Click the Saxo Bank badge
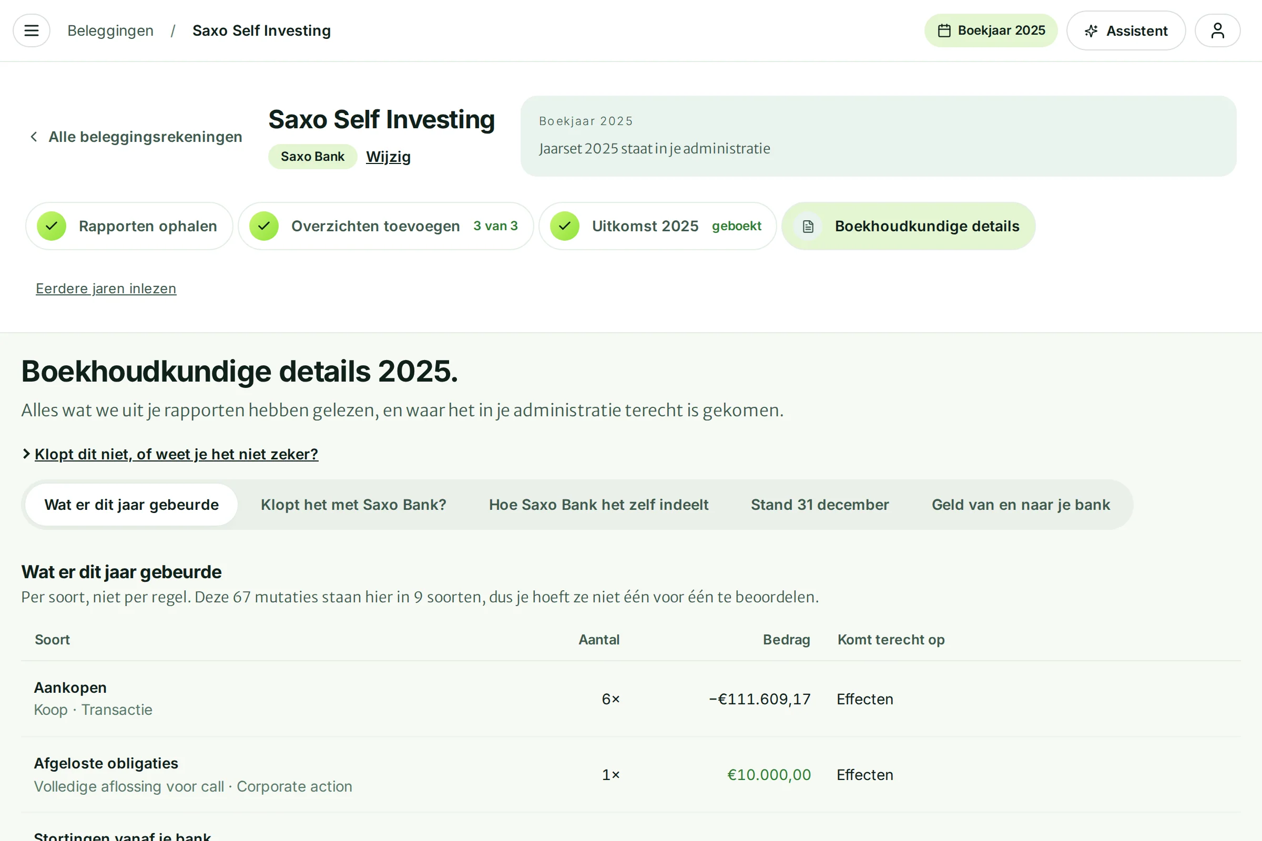Screen dimensions: 1262x841 click(x=312, y=157)
